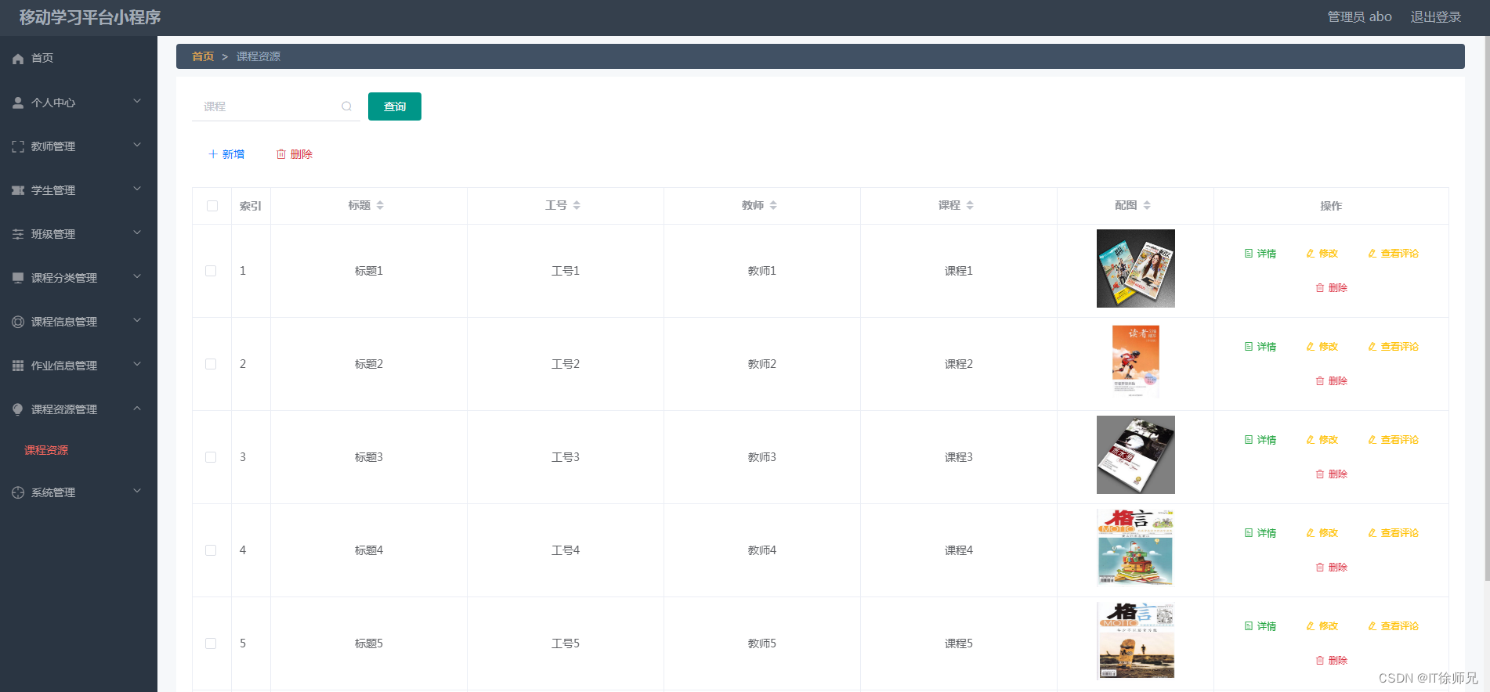Screen dimensions: 1490x692
Task: Open 详情 for row 标题2
Action: (x=1260, y=347)
